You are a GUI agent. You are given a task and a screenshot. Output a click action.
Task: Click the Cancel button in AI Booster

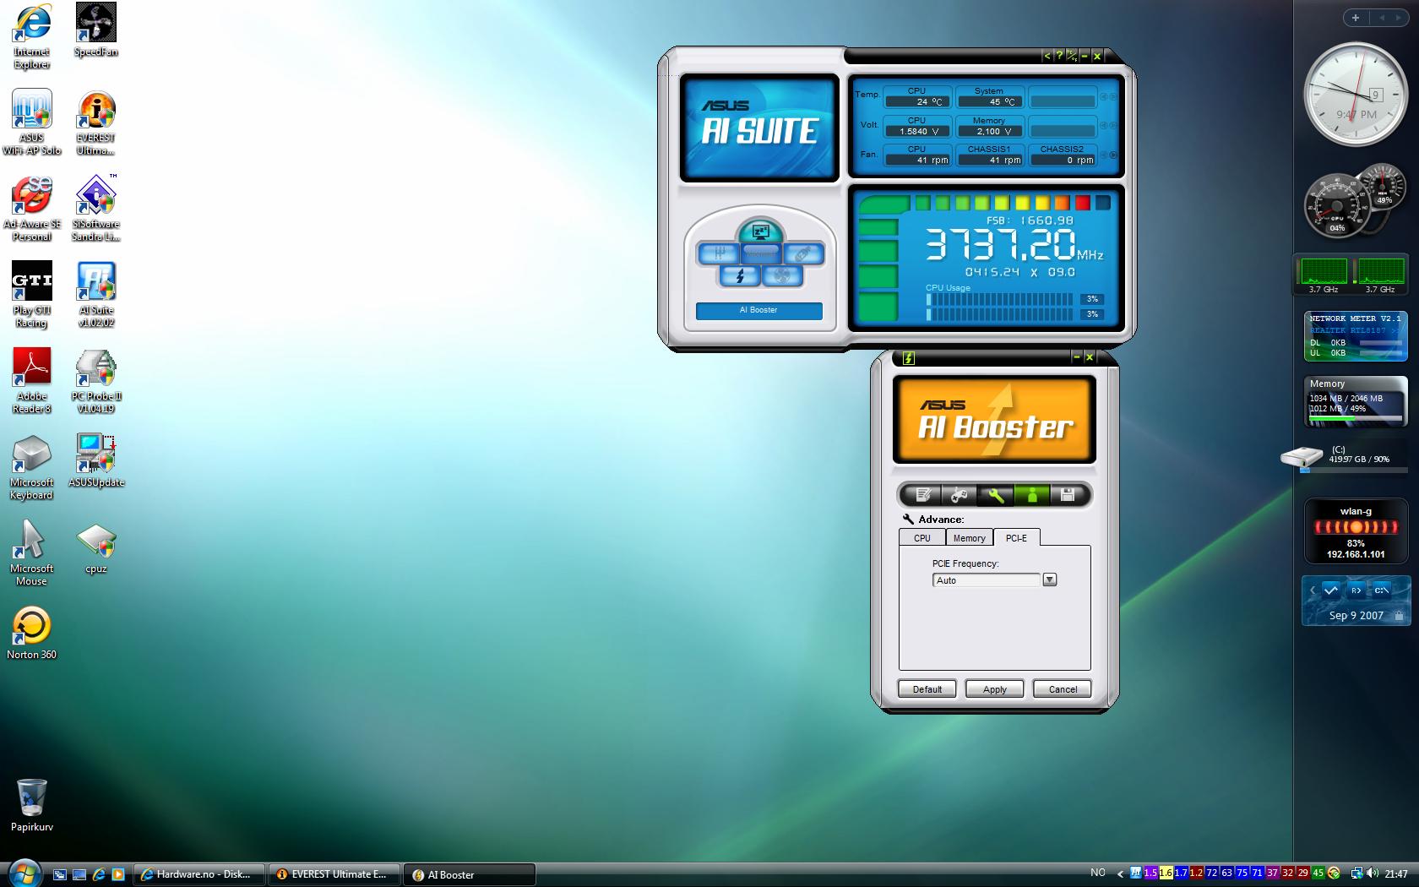1063,689
